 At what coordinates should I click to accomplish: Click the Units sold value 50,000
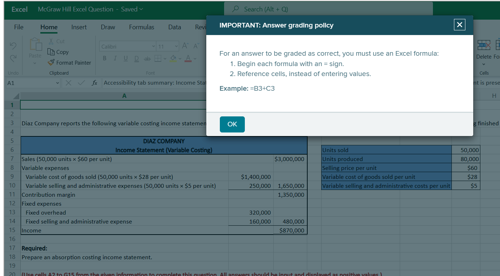(x=466, y=150)
